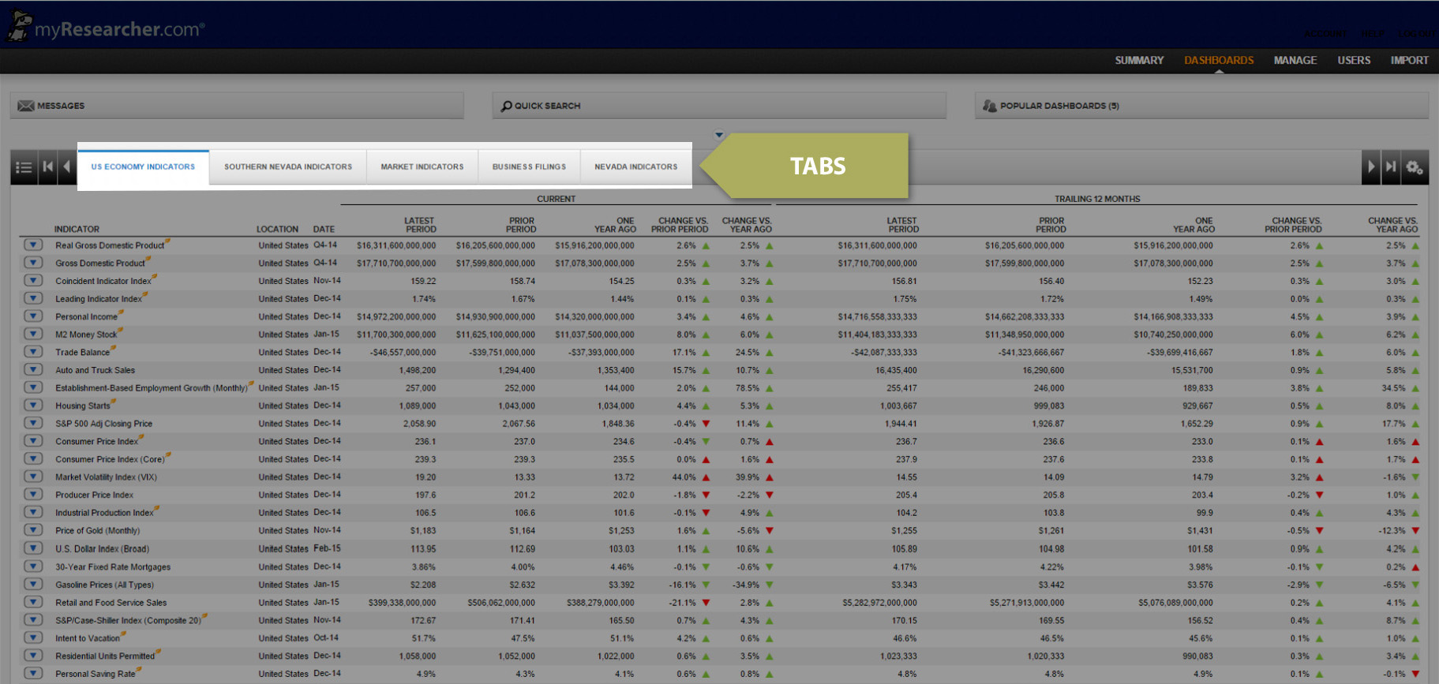Image resolution: width=1439 pixels, height=684 pixels.
Task: Expand the Auto and Truck Sales row
Action: pos(33,369)
